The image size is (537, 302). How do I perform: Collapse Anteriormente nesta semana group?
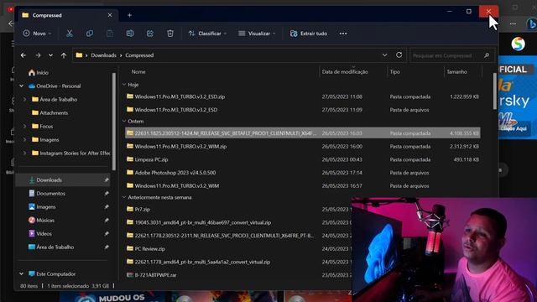pyautogui.click(x=124, y=197)
